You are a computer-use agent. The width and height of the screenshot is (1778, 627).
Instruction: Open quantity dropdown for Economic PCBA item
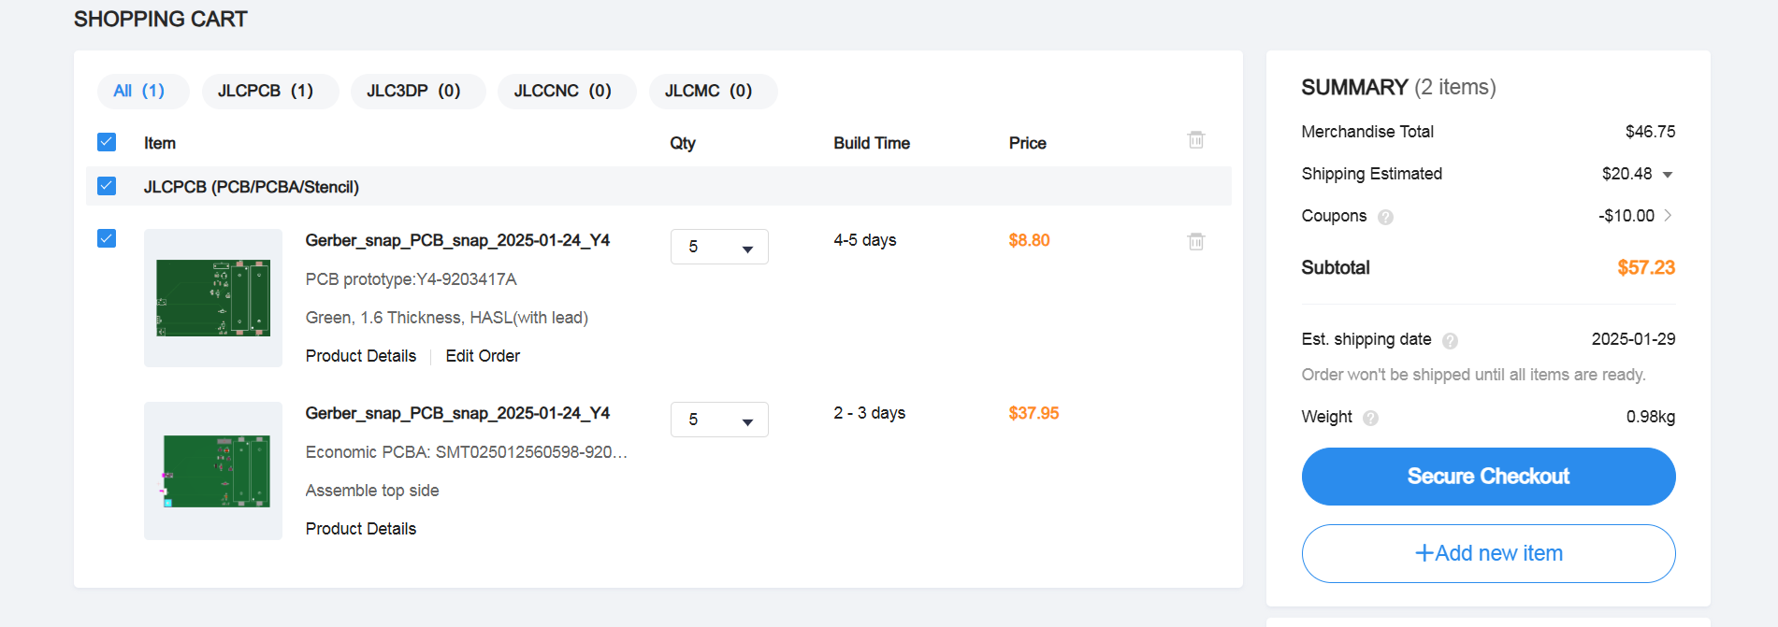pos(719,420)
